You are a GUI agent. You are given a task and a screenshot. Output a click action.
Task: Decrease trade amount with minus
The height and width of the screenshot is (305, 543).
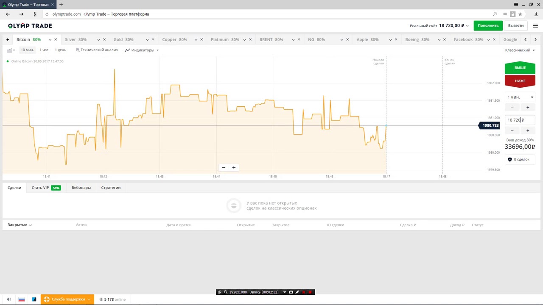[x=512, y=130]
